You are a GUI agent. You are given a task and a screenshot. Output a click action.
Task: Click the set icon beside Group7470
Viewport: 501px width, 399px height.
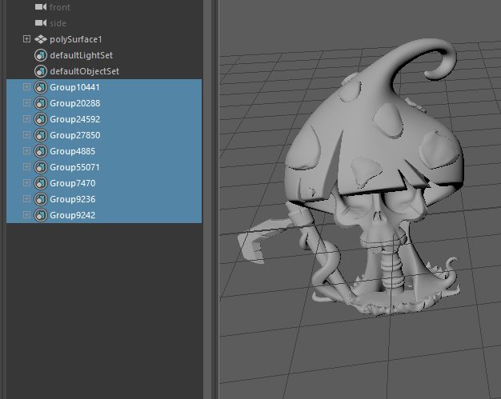(x=41, y=183)
